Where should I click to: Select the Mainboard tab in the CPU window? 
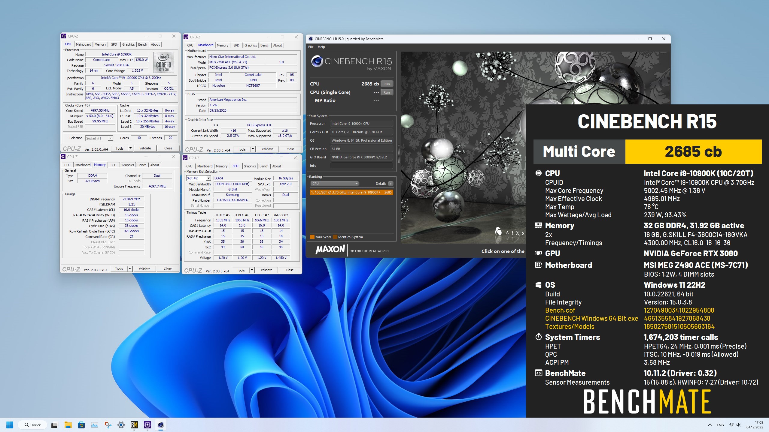point(84,44)
